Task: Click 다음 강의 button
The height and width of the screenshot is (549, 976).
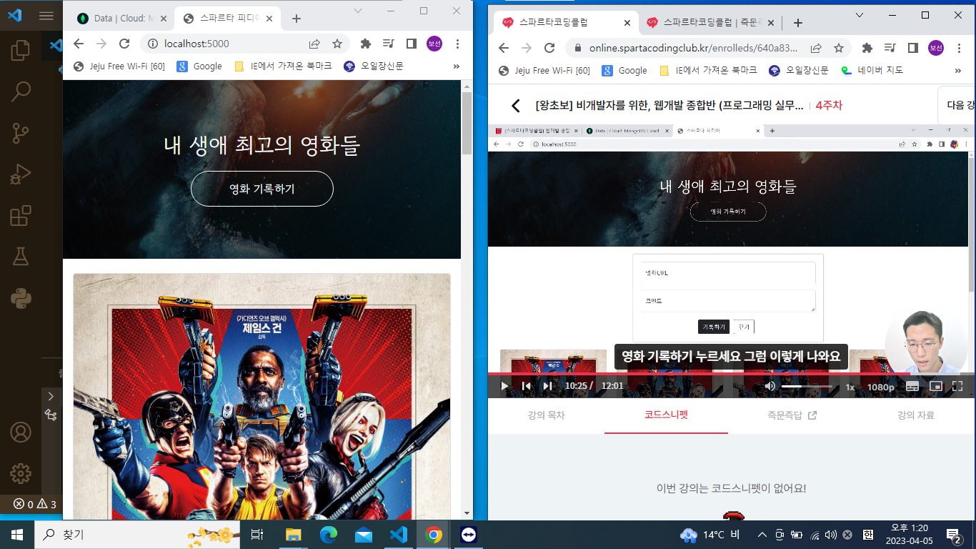Action: 957,105
